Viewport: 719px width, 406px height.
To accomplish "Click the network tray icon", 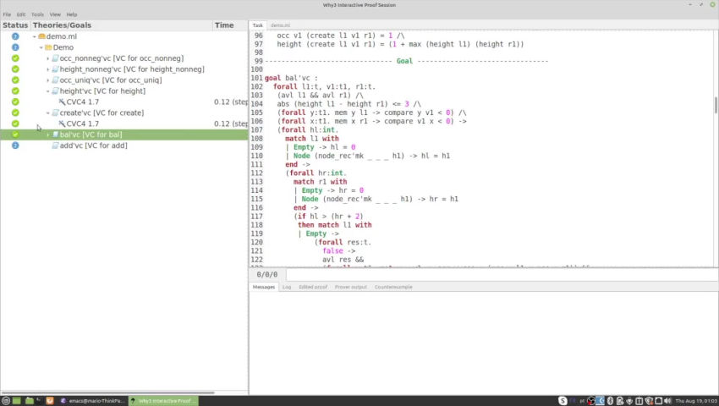I will click(658, 400).
